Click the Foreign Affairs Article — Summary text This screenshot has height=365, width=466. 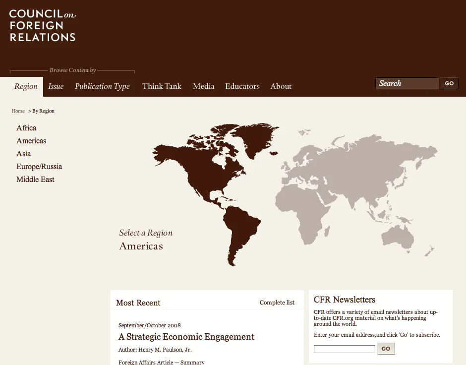[x=162, y=362]
